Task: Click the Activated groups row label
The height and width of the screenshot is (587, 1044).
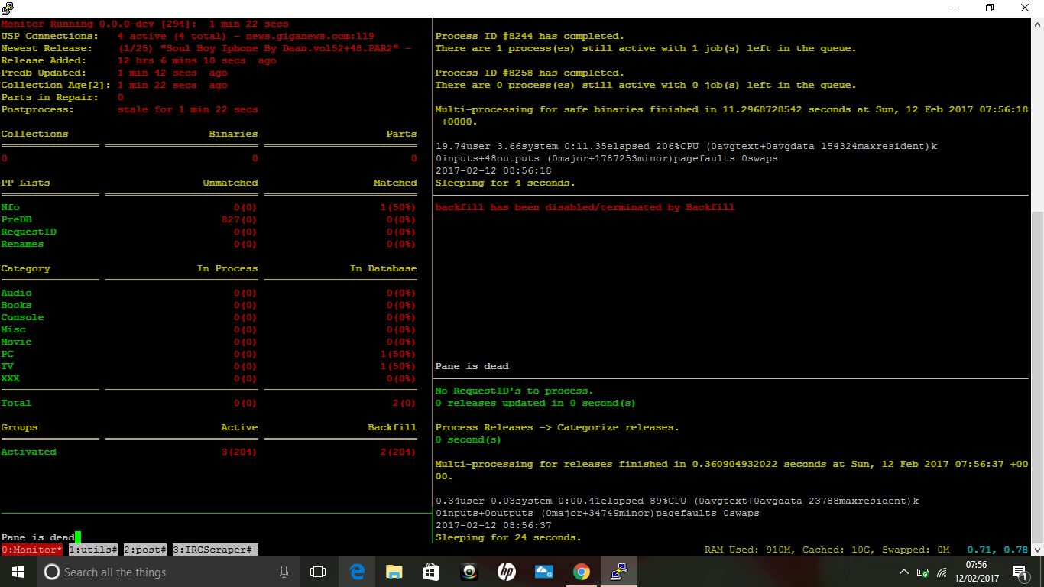Action: (28, 452)
